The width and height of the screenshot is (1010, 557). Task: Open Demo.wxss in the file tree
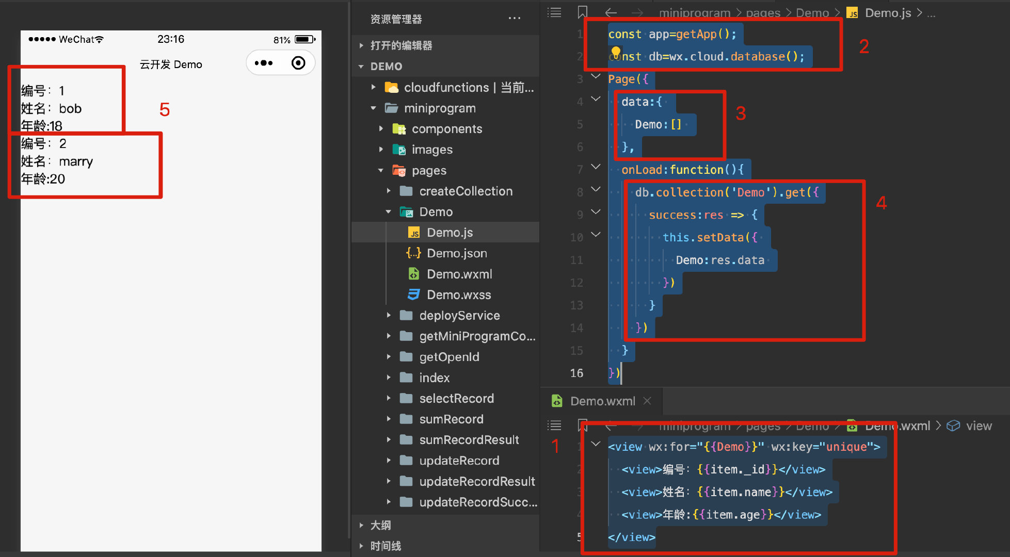(x=446, y=294)
